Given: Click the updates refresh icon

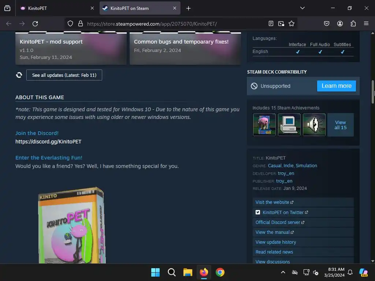Looking at the screenshot, I should coord(19,75).
